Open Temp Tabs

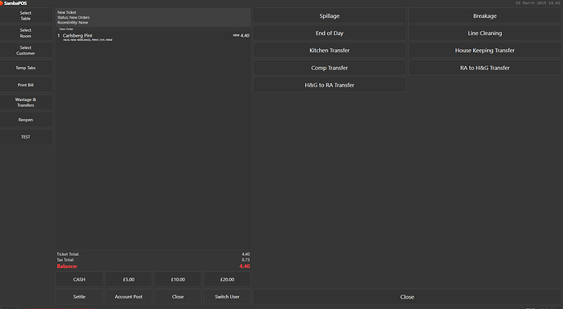(x=26, y=68)
